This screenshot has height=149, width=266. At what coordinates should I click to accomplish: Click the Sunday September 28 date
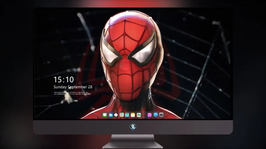pos(73,87)
